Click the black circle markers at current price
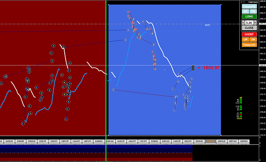The width and height of the screenshot is (266, 162). 193,68
